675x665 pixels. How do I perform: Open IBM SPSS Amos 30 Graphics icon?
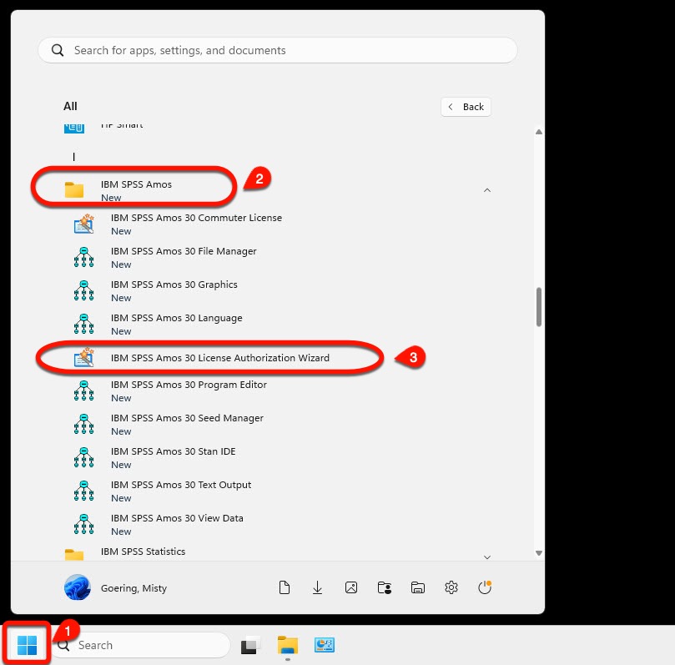84,290
